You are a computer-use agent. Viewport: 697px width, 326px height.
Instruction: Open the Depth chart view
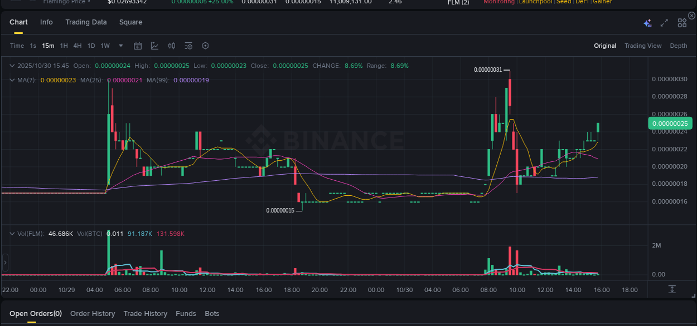pyautogui.click(x=679, y=46)
